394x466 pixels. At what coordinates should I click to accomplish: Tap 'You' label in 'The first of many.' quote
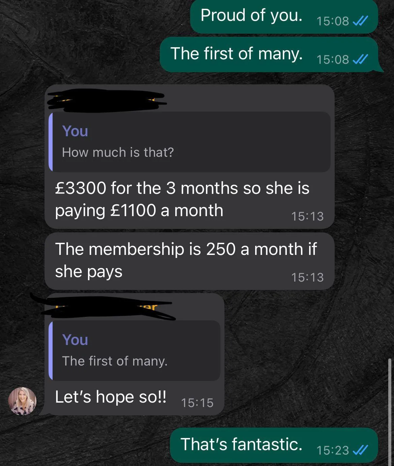75,340
